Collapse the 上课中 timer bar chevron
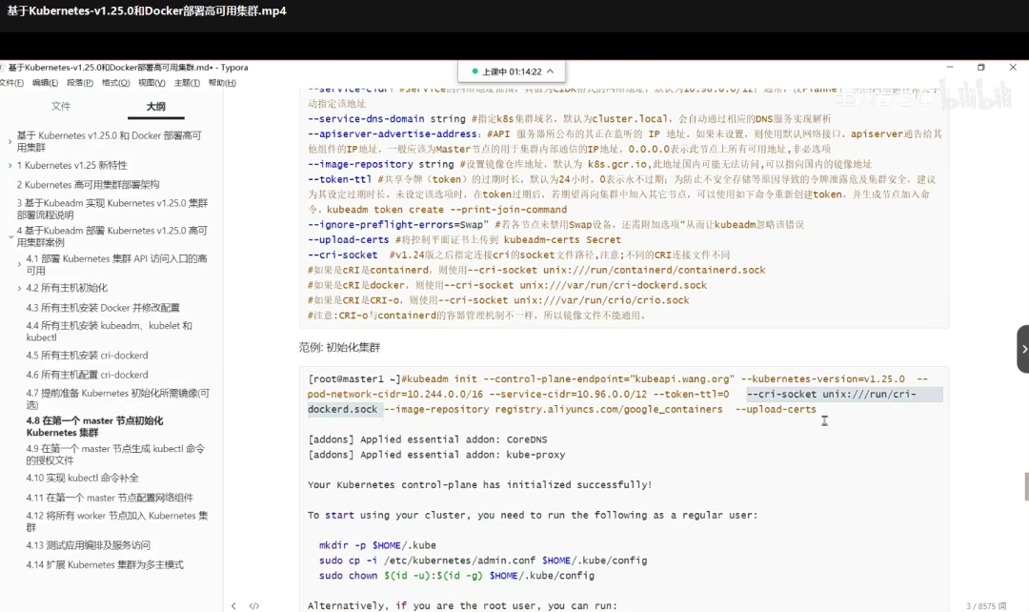Screen dimensions: 1029x612 coord(550,71)
